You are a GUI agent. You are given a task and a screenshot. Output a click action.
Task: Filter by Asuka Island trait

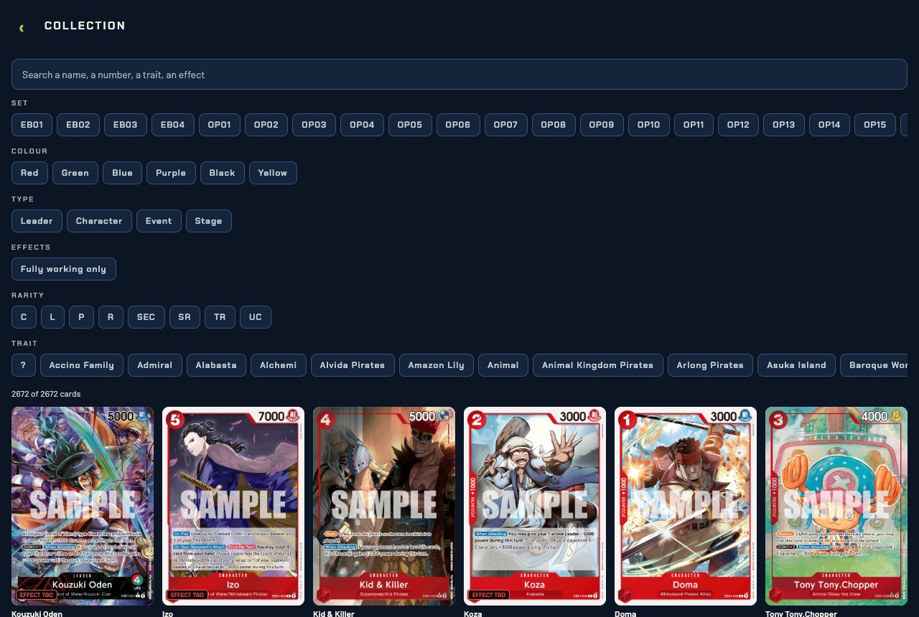796,365
